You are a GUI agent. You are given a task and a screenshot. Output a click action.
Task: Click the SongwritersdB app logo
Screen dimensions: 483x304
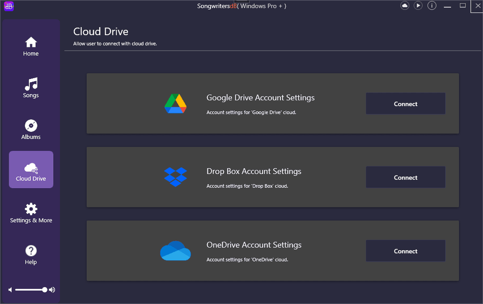click(x=8, y=6)
